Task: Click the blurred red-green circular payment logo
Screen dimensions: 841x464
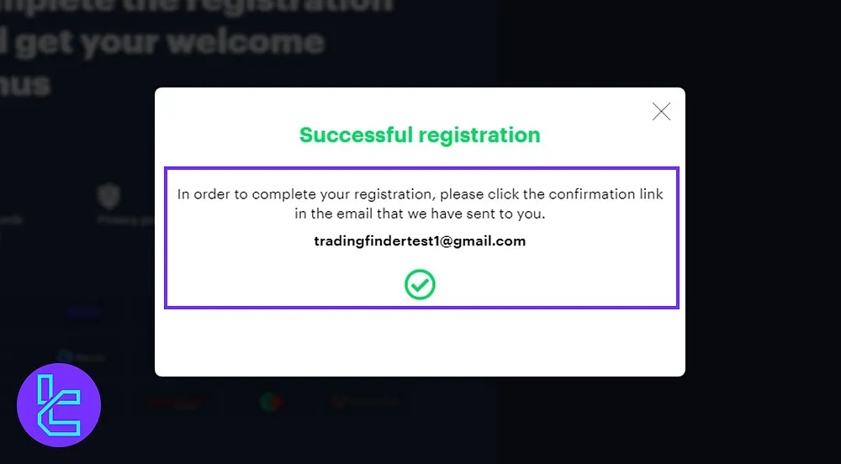Action: coord(272,401)
